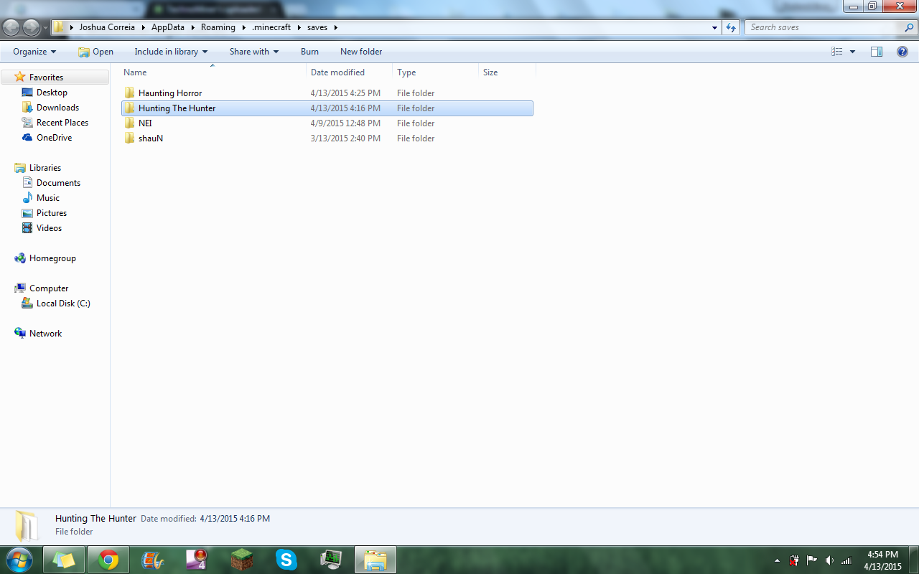The image size is (919, 574).
Task: Open Skype from the taskbar
Action: tap(286, 560)
